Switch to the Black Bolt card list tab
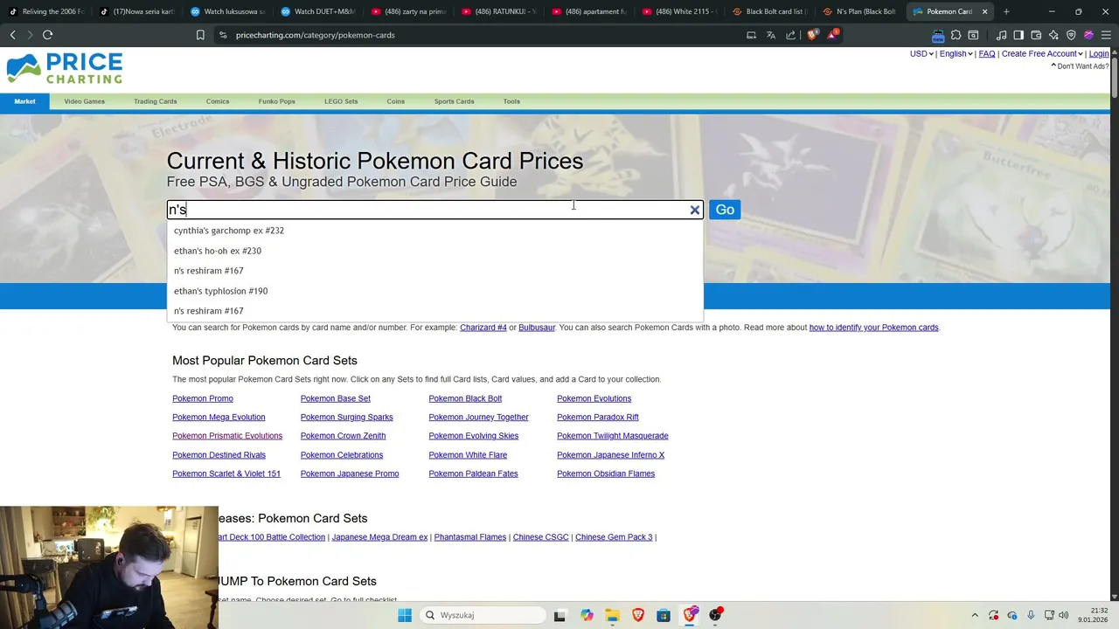Viewport: 1119px width, 629px height. coord(769,11)
